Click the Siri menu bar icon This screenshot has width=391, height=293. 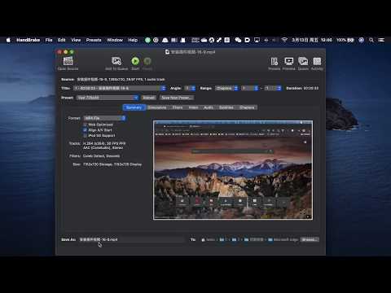361,40
